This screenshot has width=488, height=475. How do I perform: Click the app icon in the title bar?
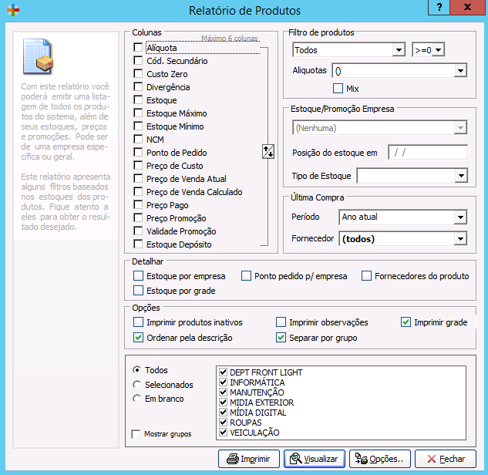pos(11,11)
